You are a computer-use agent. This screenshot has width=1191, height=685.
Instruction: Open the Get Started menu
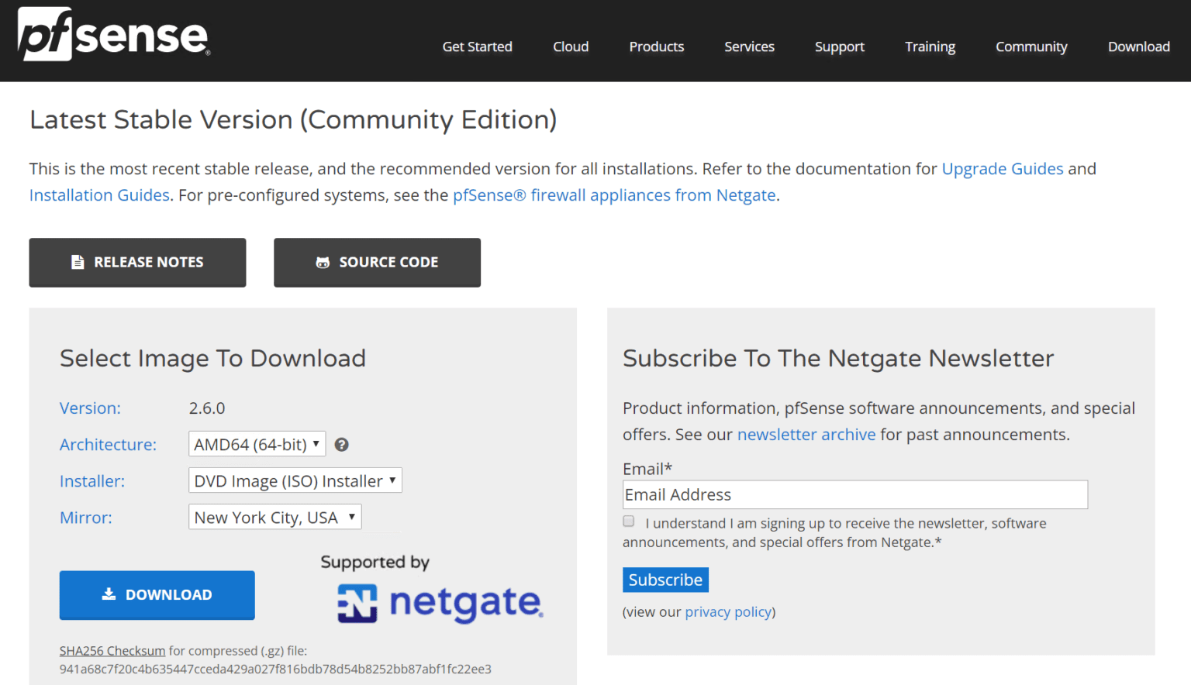477,46
